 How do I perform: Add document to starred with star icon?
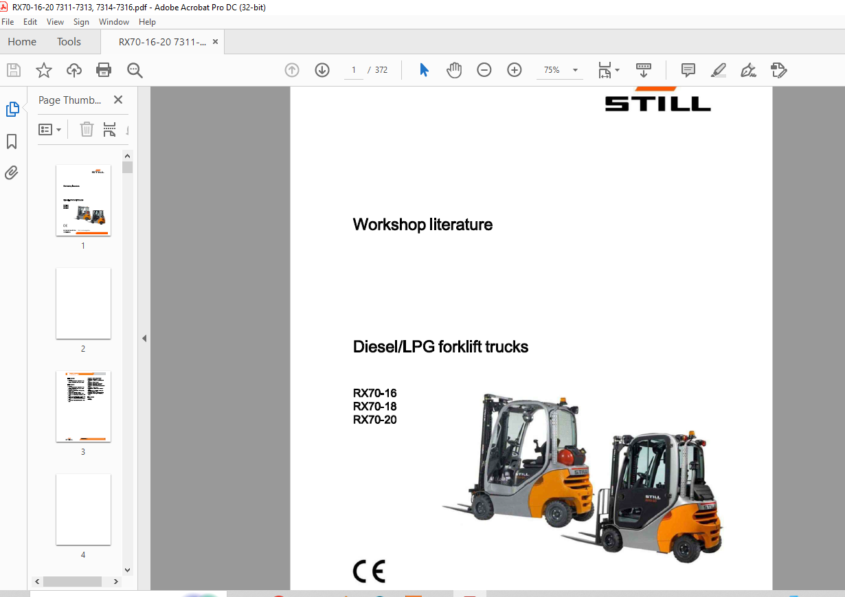44,70
